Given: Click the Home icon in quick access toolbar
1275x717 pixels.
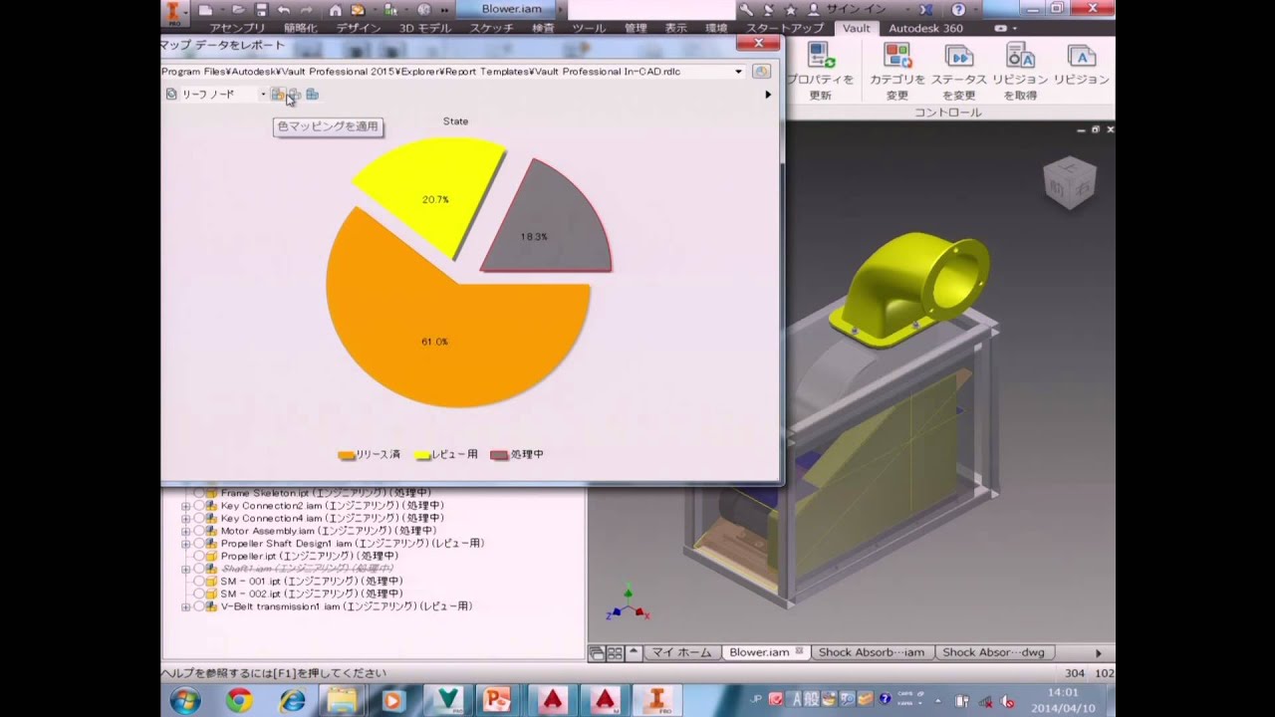Looking at the screenshot, I should click(336, 9).
